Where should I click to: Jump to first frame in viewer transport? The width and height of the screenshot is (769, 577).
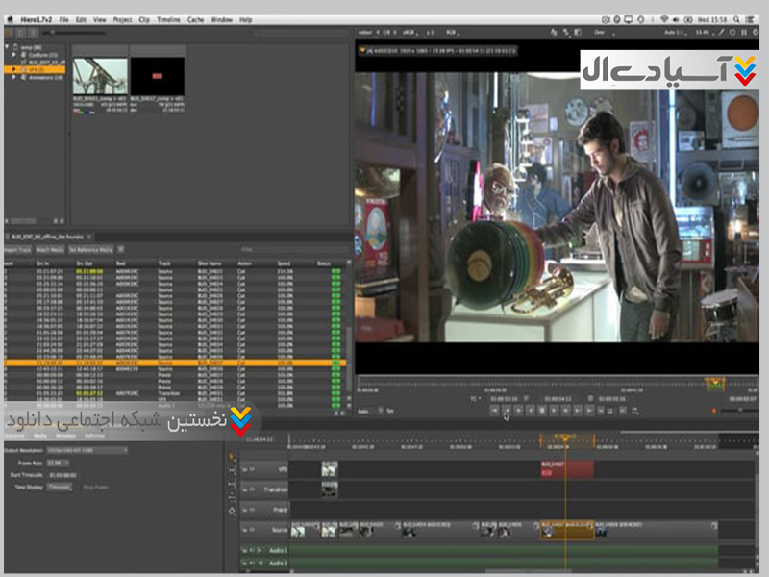click(494, 411)
